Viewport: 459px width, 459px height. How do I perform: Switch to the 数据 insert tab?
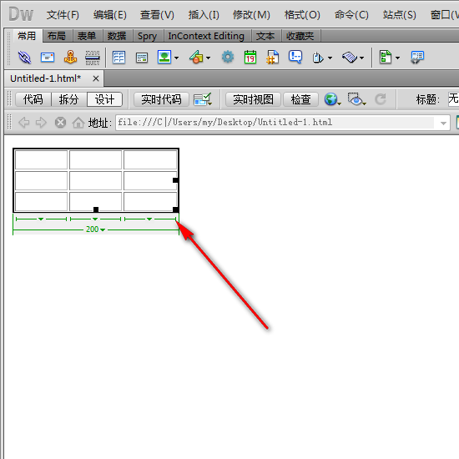pyautogui.click(x=117, y=36)
